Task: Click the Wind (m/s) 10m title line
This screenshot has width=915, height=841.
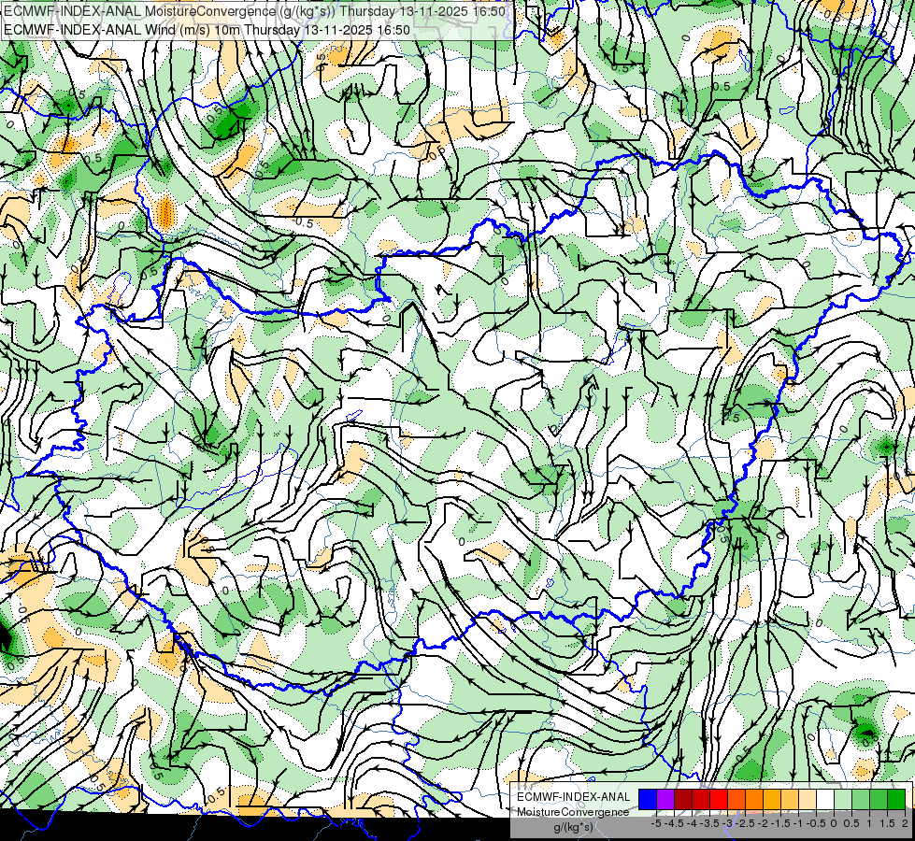Action: 207,30
